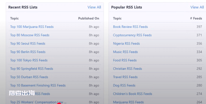Viewport: 206px width, 104px height.
Task: Go to Travel RSS Feeds
Action: point(125,77)
